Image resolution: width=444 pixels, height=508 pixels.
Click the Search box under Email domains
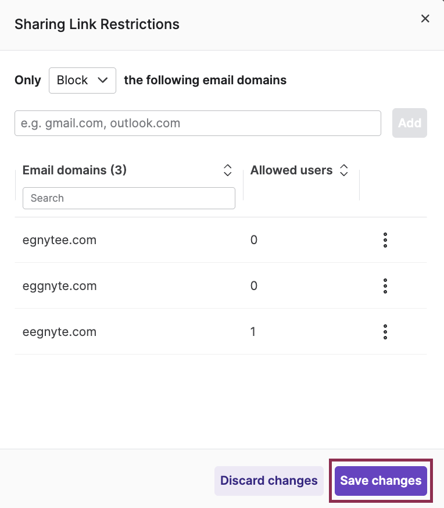pyautogui.click(x=128, y=198)
